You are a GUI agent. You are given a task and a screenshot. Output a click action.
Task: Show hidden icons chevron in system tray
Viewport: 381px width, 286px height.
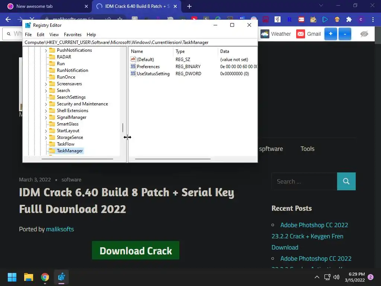tap(317, 277)
